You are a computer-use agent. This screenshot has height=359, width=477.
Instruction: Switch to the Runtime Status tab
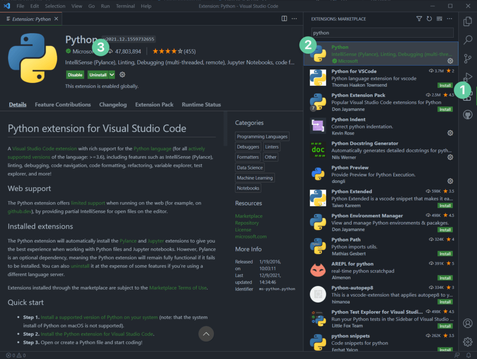[x=201, y=105]
